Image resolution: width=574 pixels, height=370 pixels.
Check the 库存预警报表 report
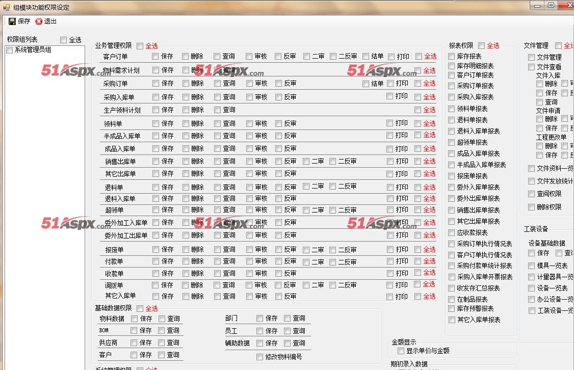coord(451,309)
